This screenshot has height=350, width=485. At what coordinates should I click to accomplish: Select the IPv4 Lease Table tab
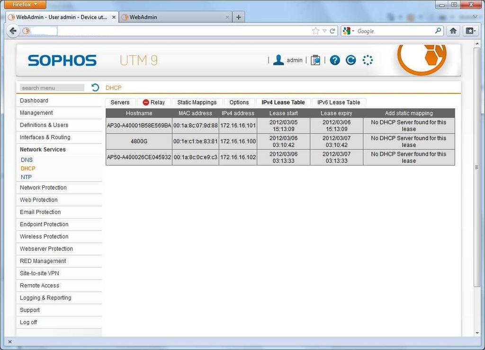(x=283, y=102)
